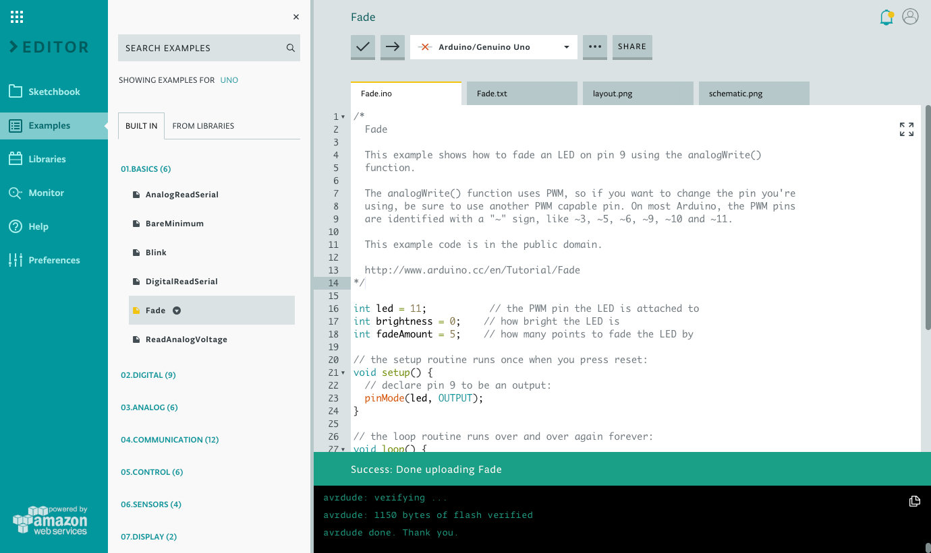Toggle fullscreen editor mode
931x553 pixels.
pyautogui.click(x=907, y=129)
